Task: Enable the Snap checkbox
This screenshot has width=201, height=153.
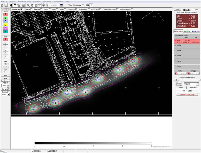Action: click(65, 9)
